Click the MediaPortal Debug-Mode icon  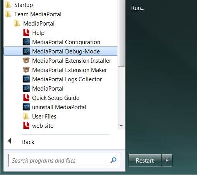point(26,51)
